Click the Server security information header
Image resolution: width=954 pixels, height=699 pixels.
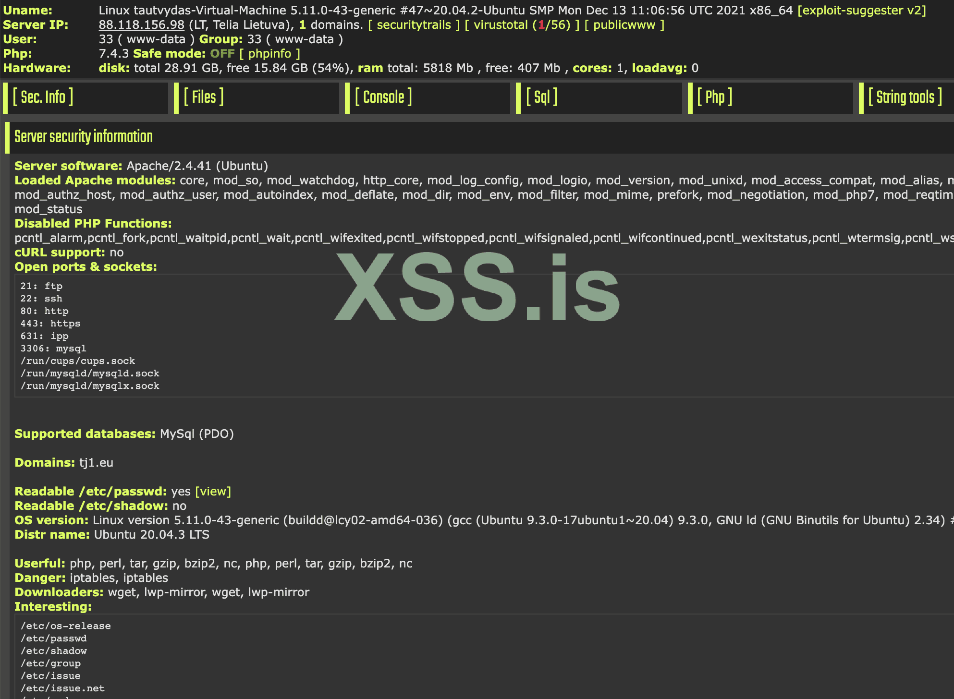point(84,137)
